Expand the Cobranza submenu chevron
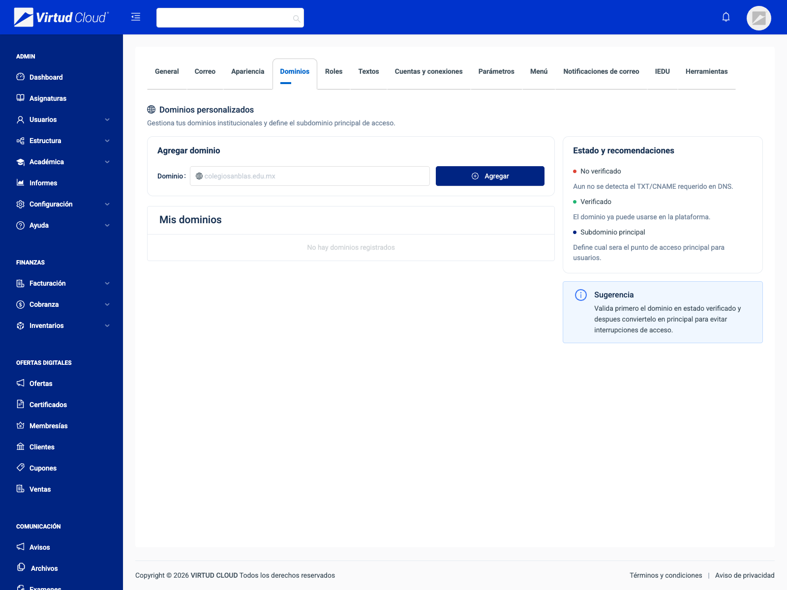Viewport: 787px width, 590px height. point(107,304)
